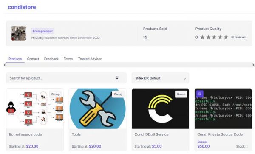Open the Condi DDoS Service listing

(160, 120)
